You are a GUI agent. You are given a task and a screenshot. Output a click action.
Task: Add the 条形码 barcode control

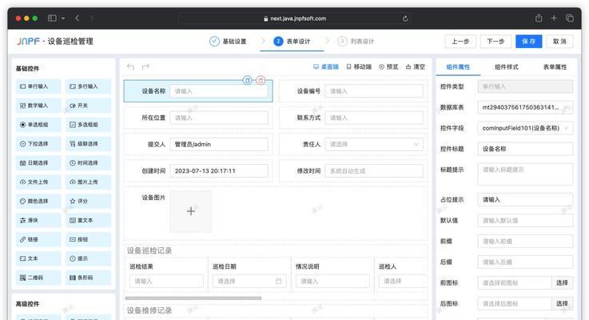coord(88,278)
